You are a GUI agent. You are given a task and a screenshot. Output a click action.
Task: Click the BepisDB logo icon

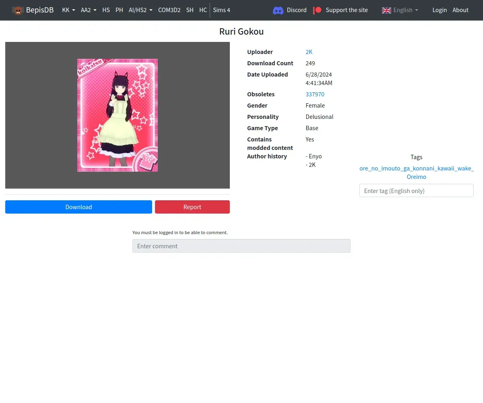(x=18, y=10)
